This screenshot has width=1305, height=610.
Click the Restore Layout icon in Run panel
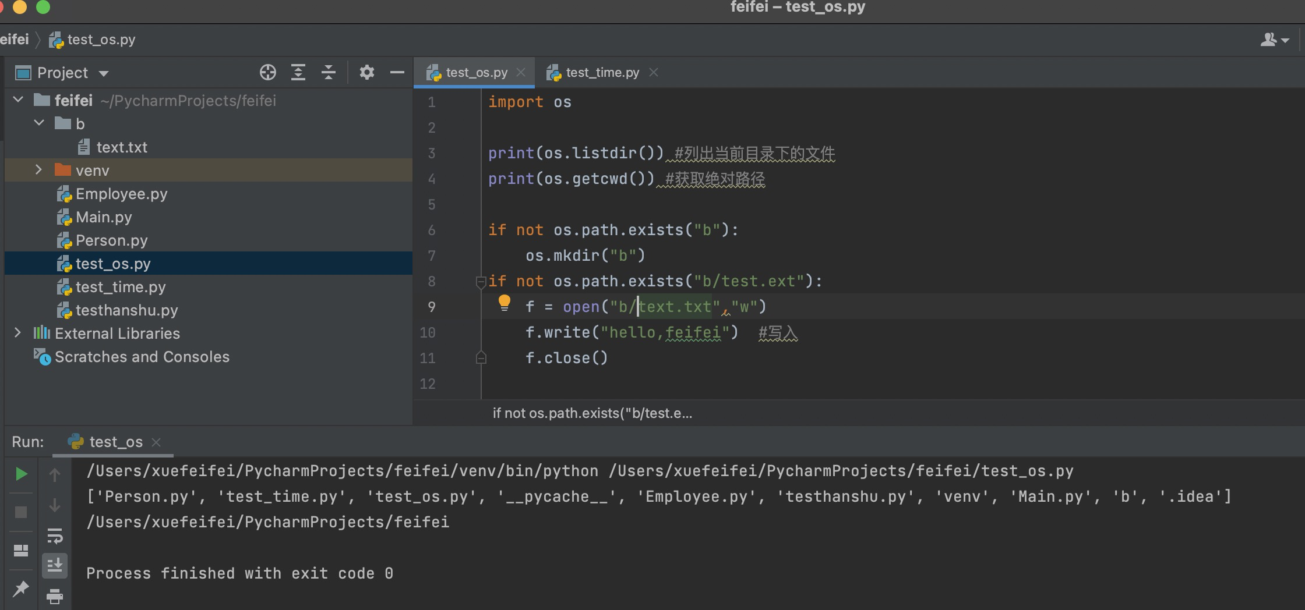click(x=21, y=550)
